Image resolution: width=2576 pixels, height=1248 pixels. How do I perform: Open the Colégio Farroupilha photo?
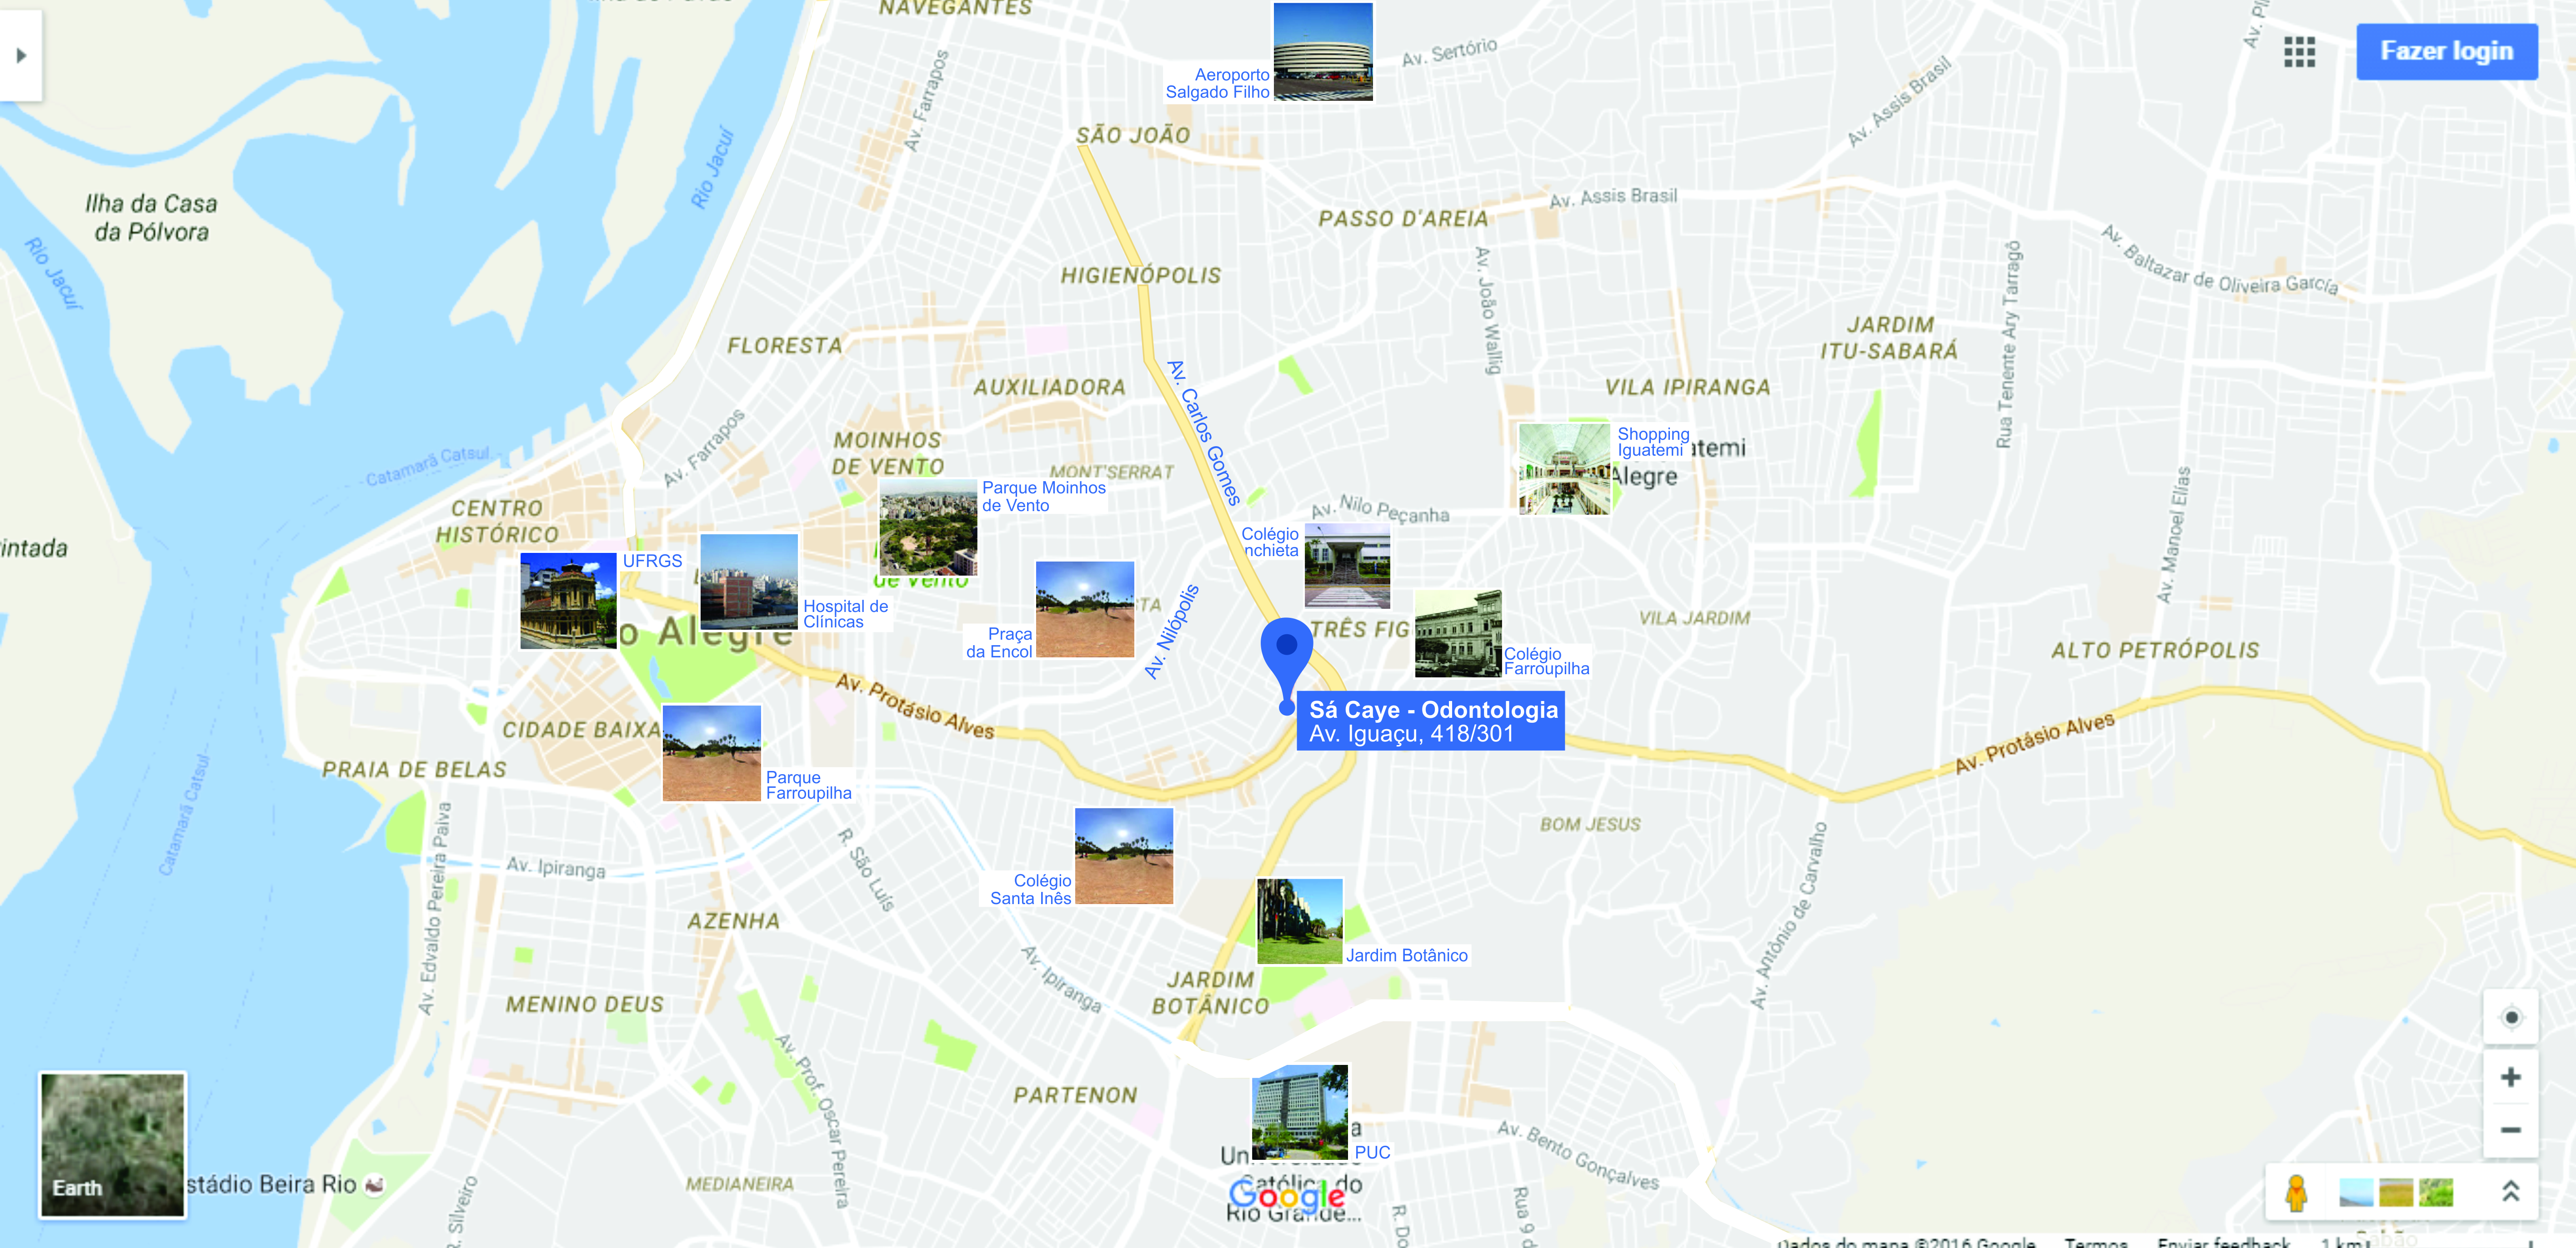tap(1458, 633)
